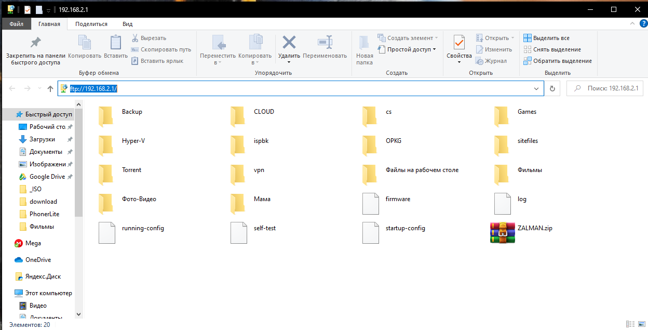Collapse the ribbon using the chevron
648x330 pixels.
631,24
